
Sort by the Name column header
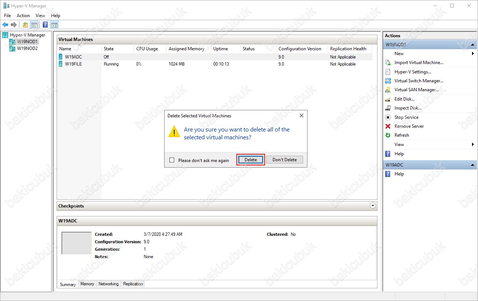click(x=79, y=49)
